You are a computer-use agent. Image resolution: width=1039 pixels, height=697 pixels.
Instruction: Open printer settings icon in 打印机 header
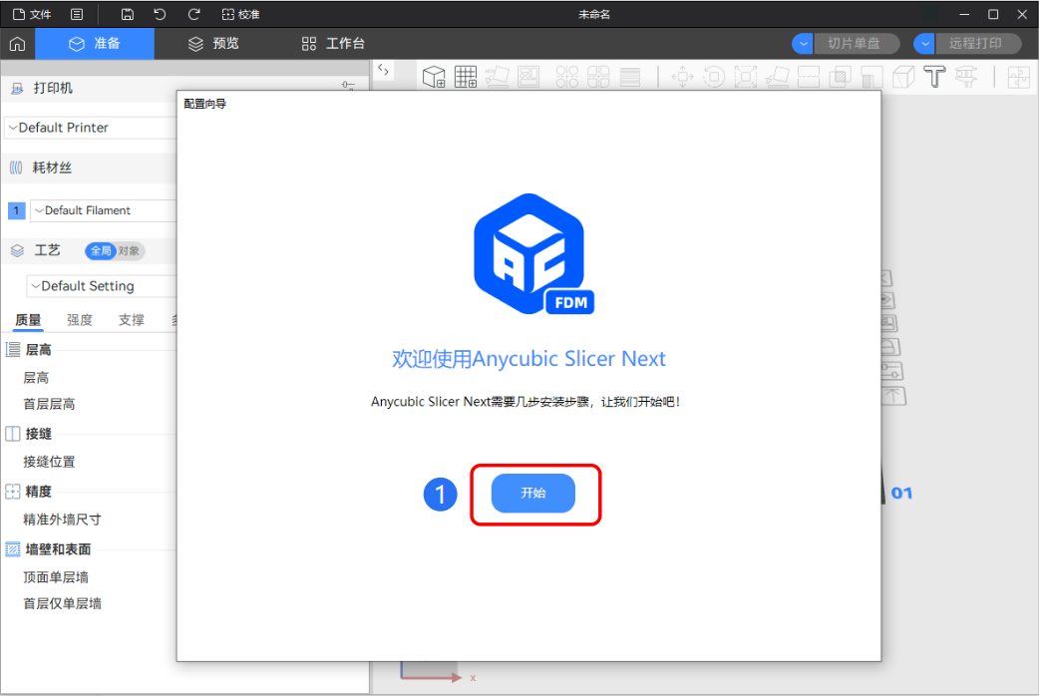point(348,86)
